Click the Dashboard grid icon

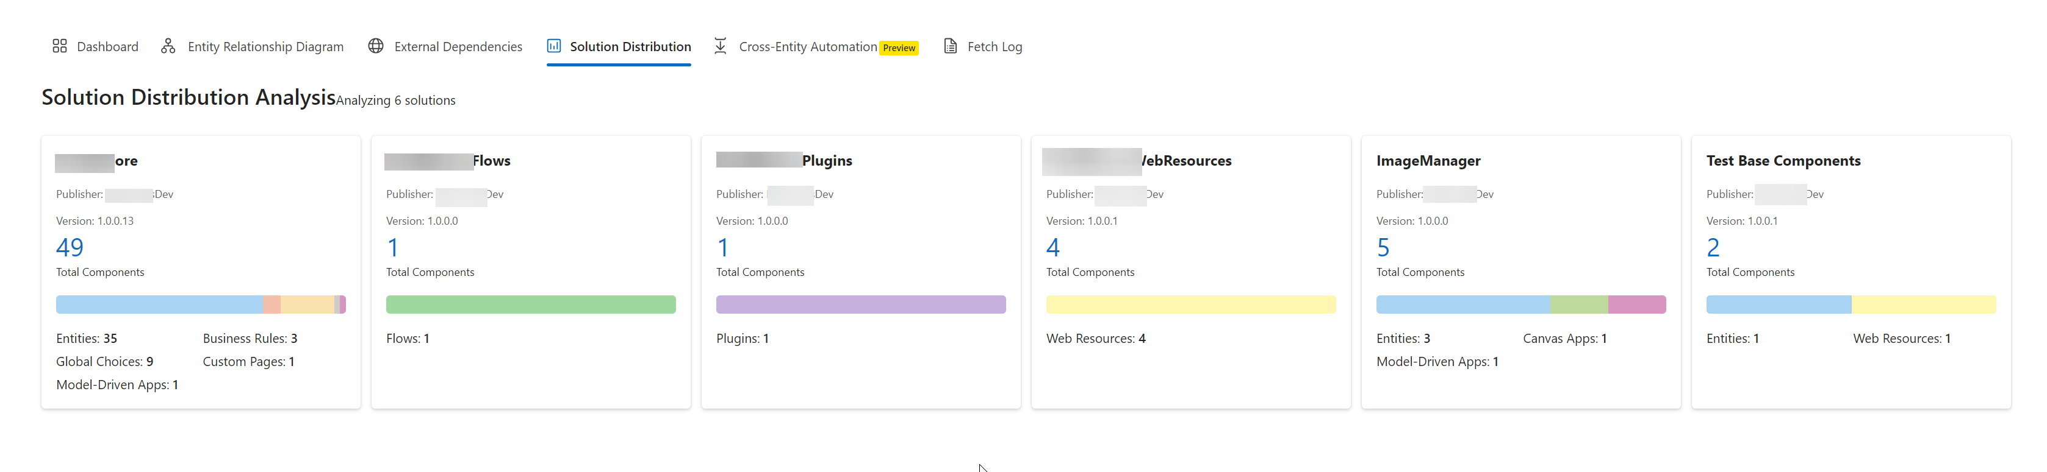[60, 46]
